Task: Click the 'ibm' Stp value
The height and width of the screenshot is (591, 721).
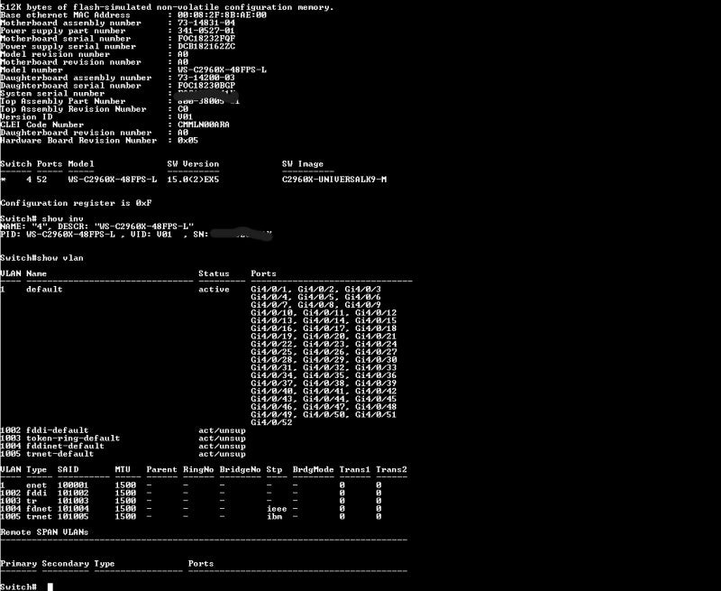Action: (275, 516)
